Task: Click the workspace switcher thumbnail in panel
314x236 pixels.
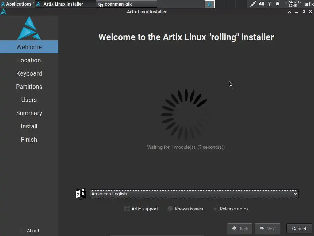Action: tap(209, 4)
